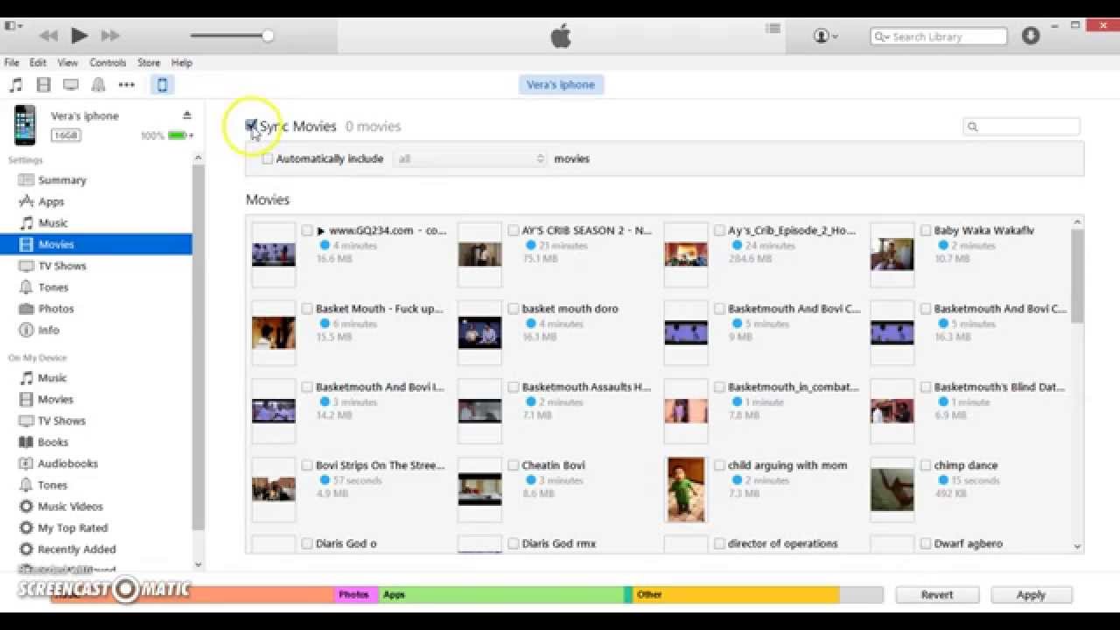Open the View menu
The height and width of the screenshot is (630, 1120).
[67, 63]
